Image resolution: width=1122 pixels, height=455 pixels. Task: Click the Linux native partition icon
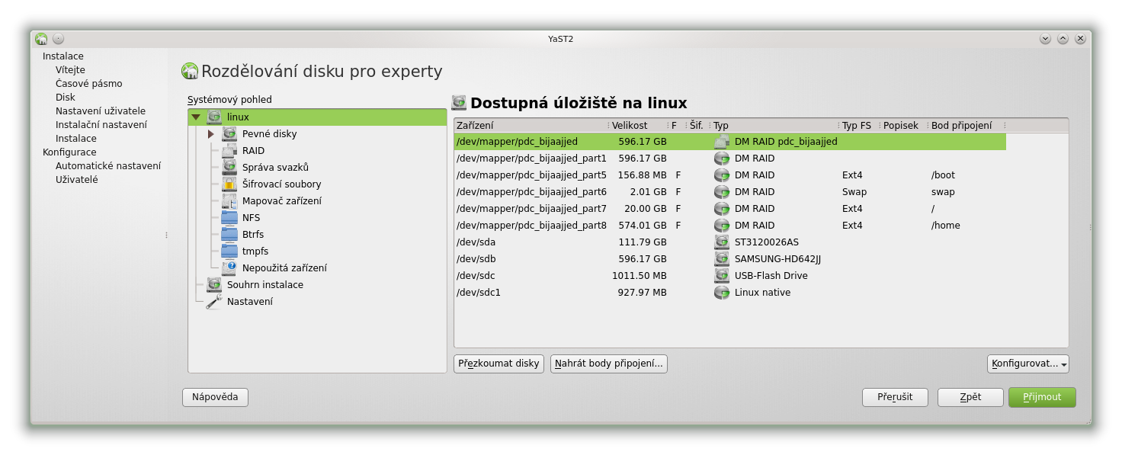click(x=722, y=292)
